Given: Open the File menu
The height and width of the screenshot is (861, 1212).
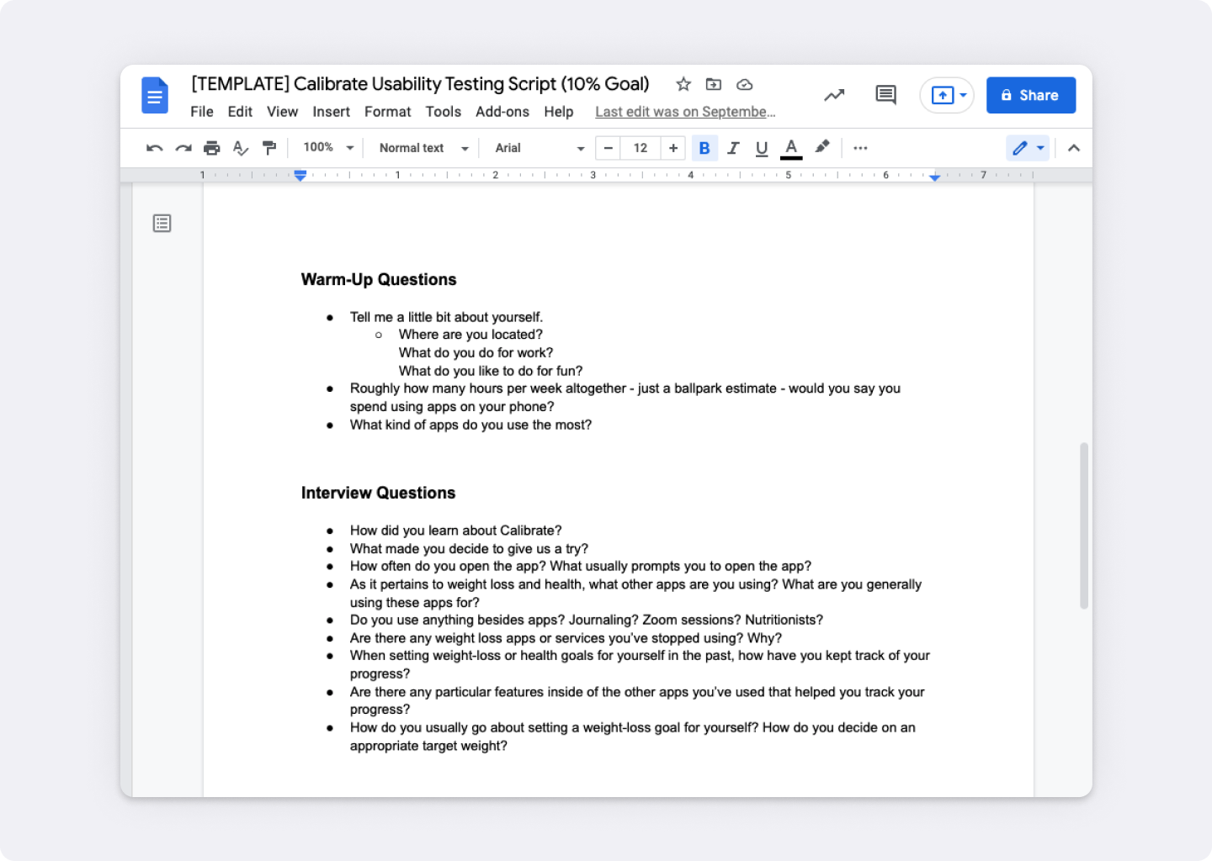Looking at the screenshot, I should 202,112.
